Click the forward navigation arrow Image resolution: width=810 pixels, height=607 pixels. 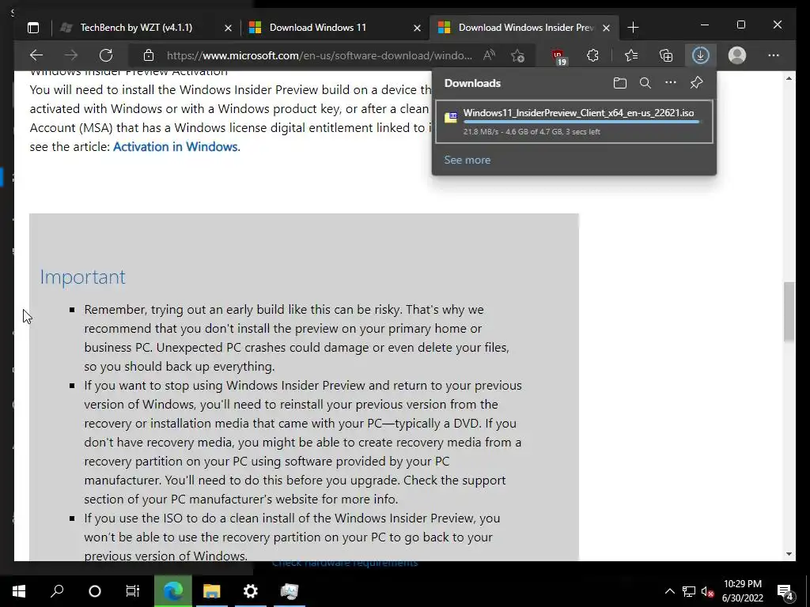(x=71, y=55)
